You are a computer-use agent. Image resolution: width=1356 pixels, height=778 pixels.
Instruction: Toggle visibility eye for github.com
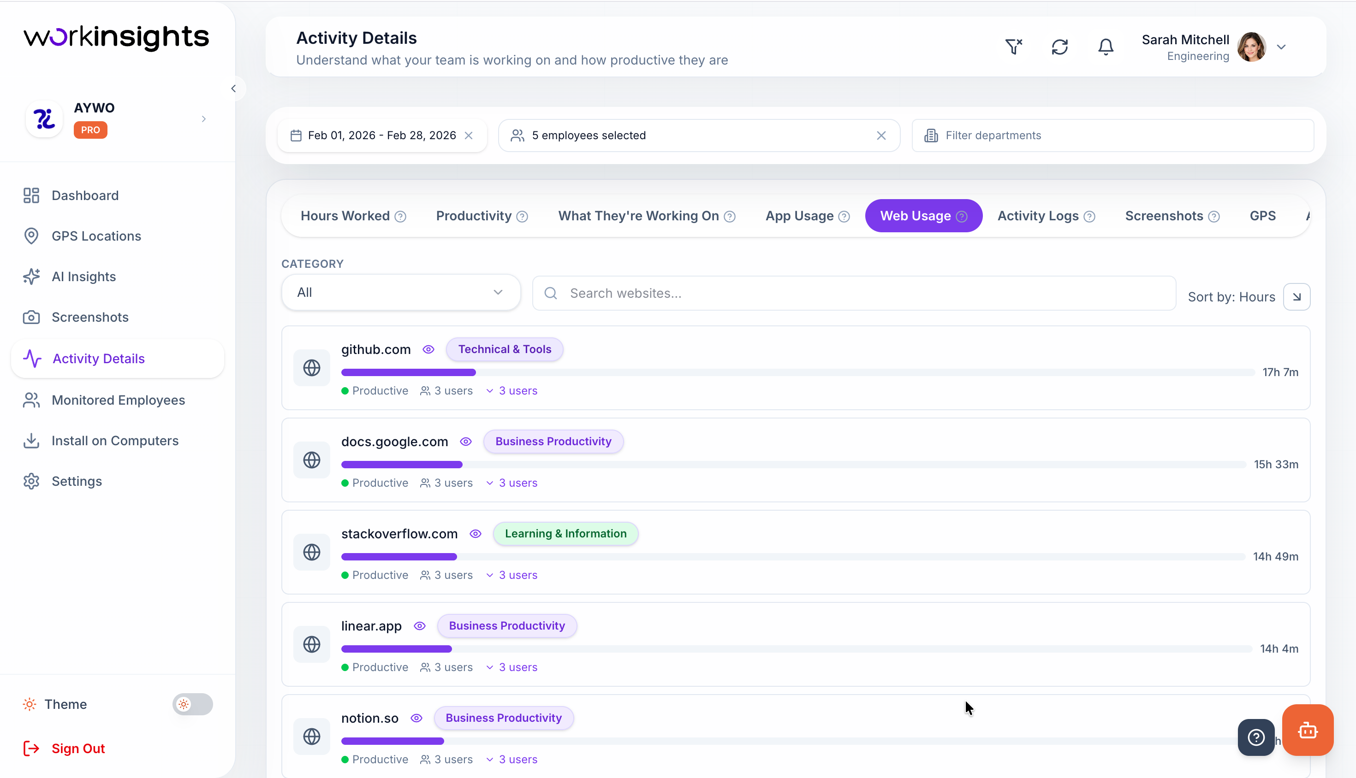(x=428, y=349)
